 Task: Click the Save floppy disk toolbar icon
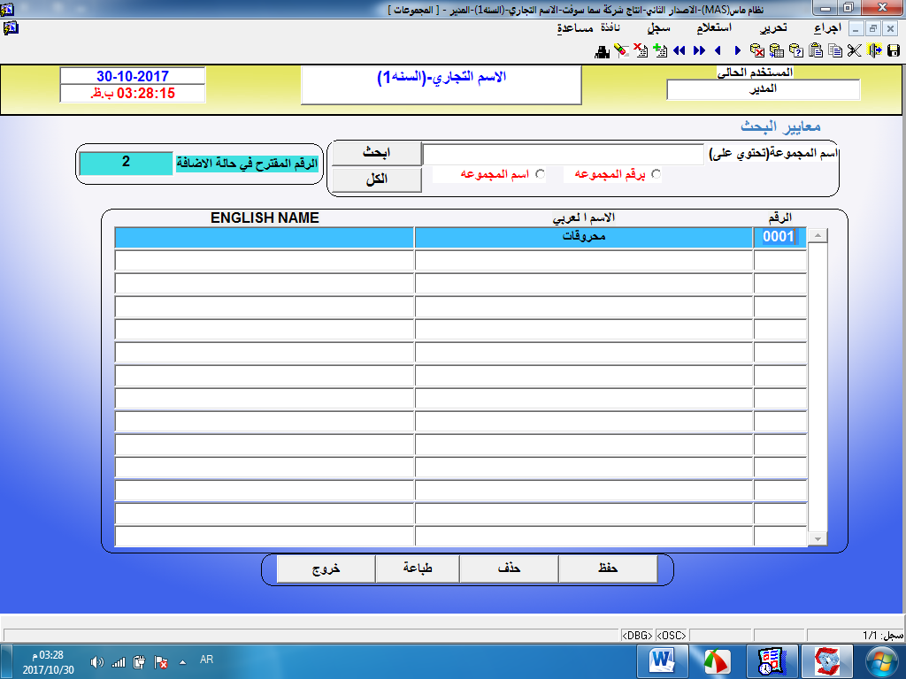pyautogui.click(x=894, y=50)
